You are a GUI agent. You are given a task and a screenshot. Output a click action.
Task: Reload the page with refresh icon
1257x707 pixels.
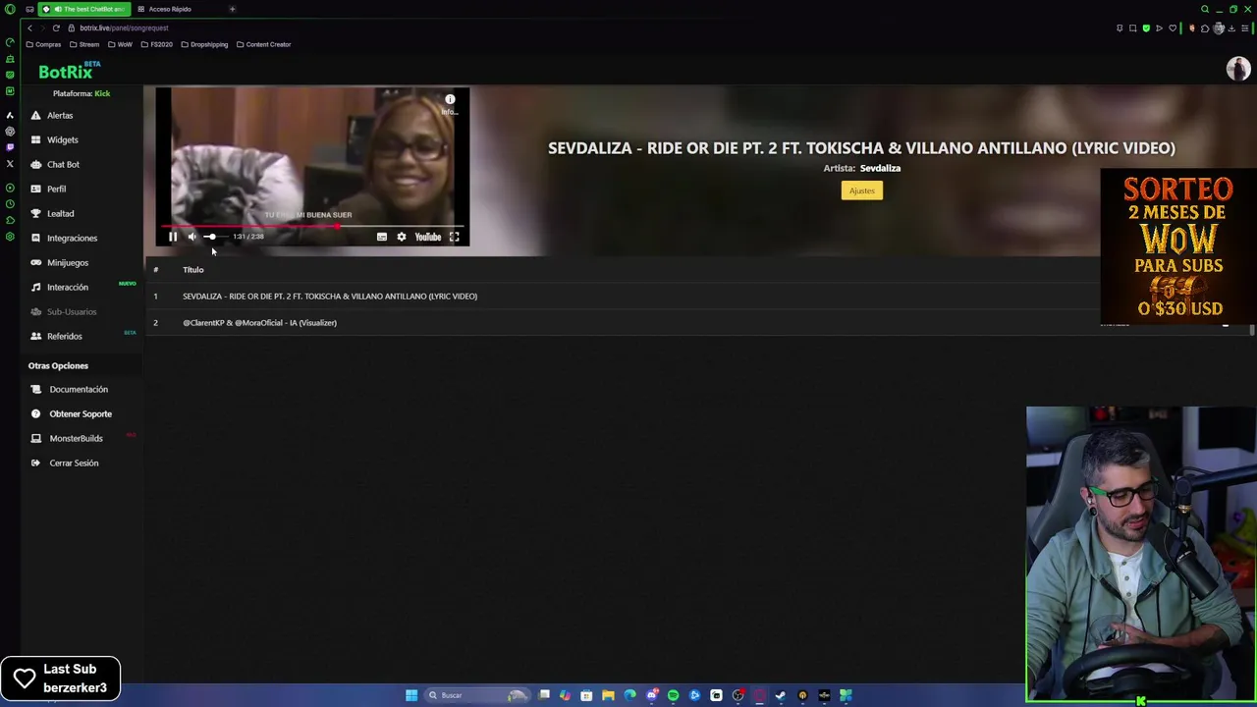pos(56,28)
